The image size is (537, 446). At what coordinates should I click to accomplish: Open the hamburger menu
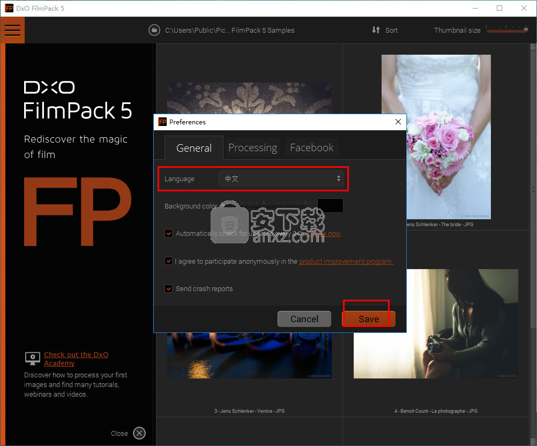pos(12,30)
